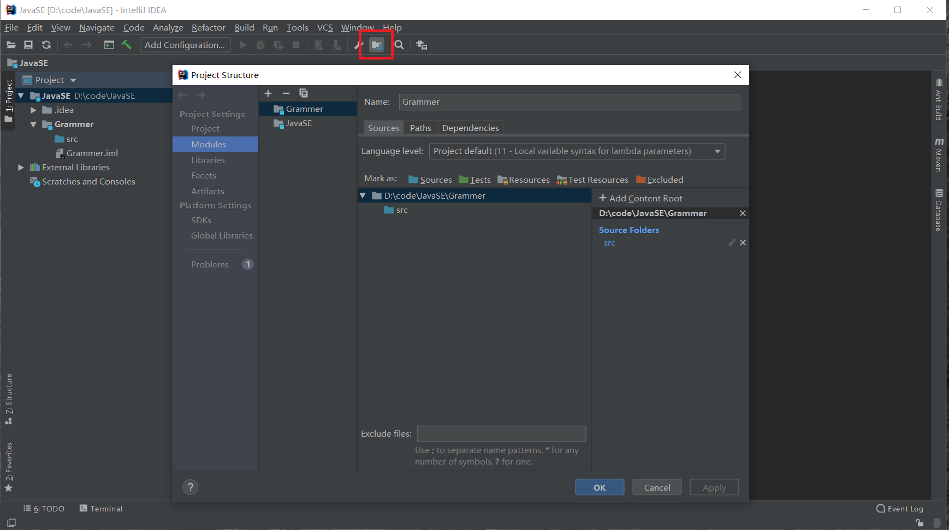
Task: Switch to the Paths tab
Action: point(420,128)
